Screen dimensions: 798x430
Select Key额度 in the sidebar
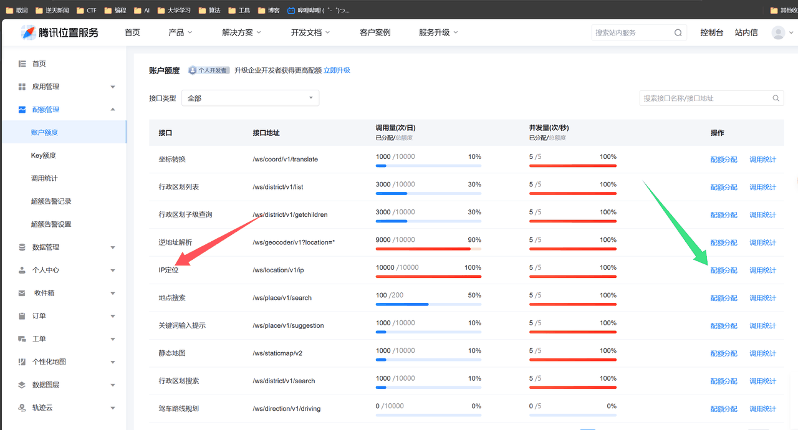(x=44, y=156)
